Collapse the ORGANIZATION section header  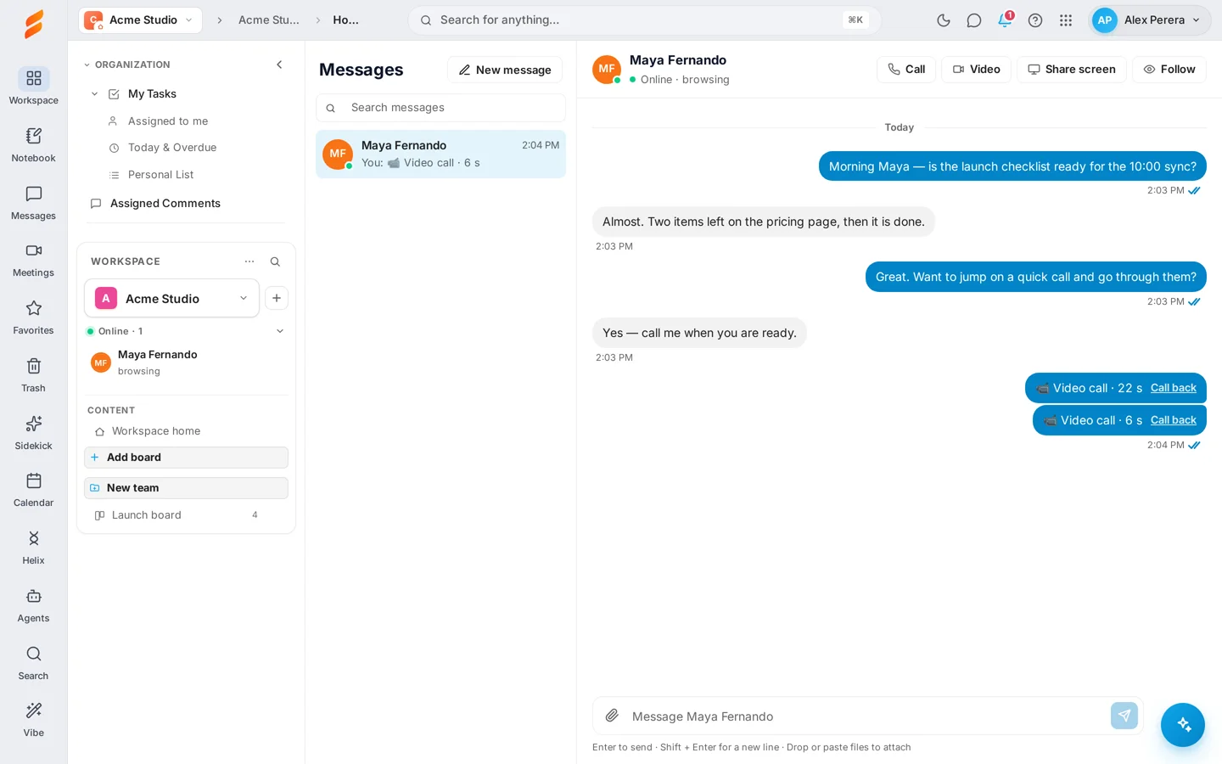click(127, 65)
